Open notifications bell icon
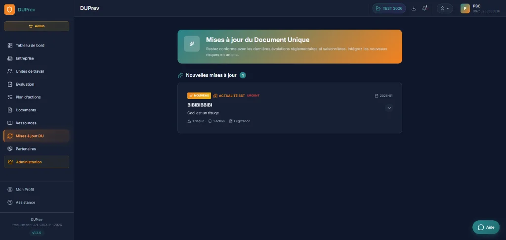 (x=424, y=8)
